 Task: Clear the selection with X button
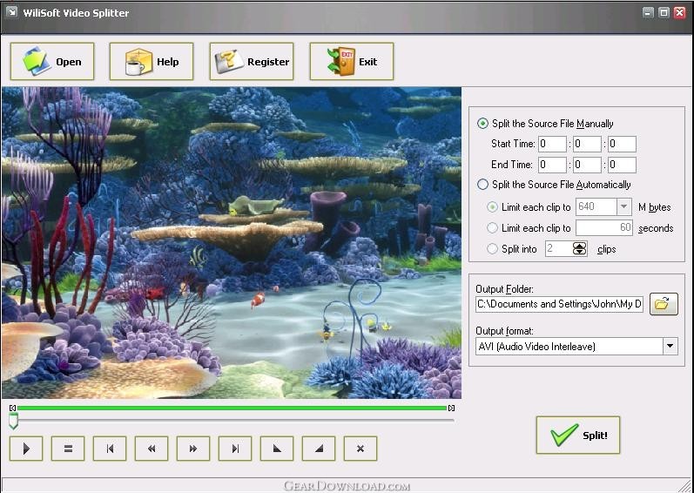[x=360, y=449]
